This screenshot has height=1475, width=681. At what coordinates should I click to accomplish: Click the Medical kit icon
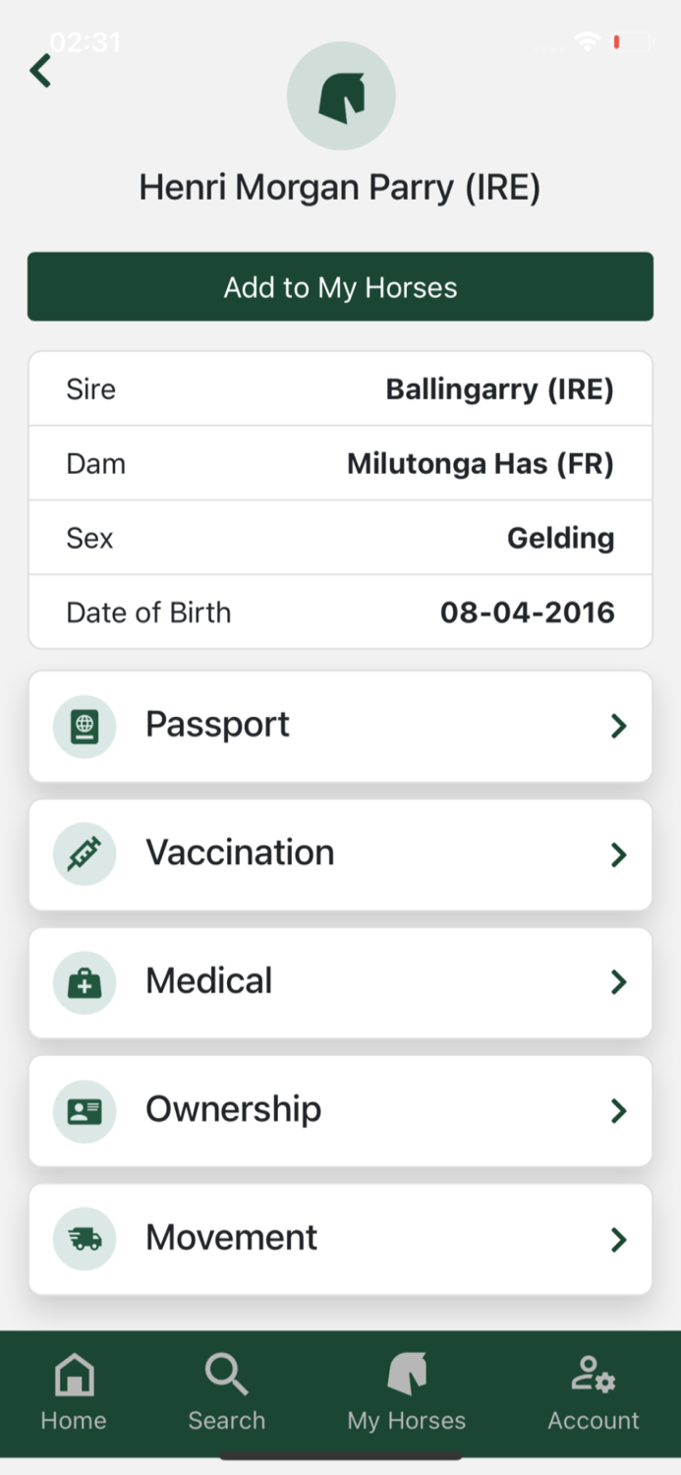click(x=85, y=982)
